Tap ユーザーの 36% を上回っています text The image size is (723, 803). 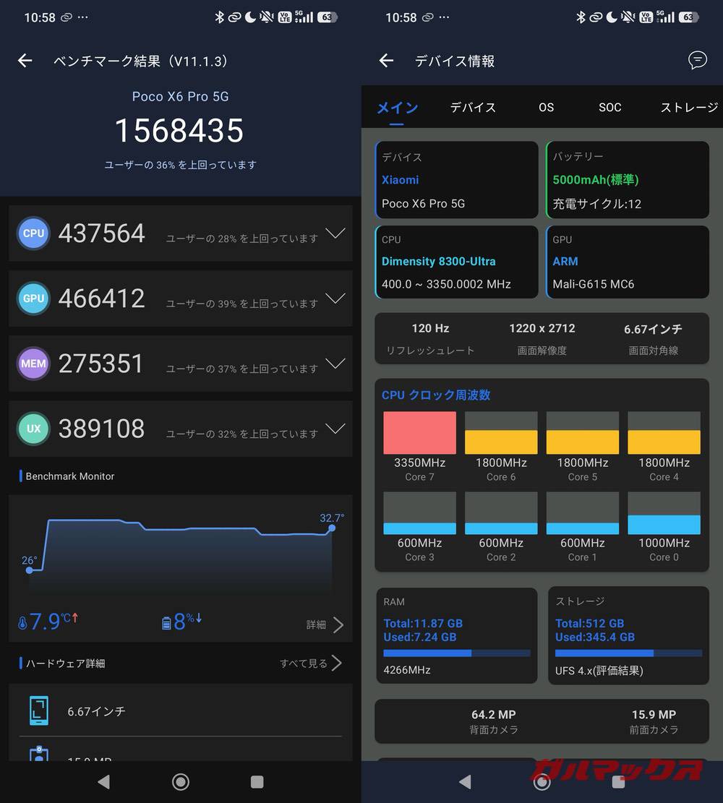click(x=180, y=165)
